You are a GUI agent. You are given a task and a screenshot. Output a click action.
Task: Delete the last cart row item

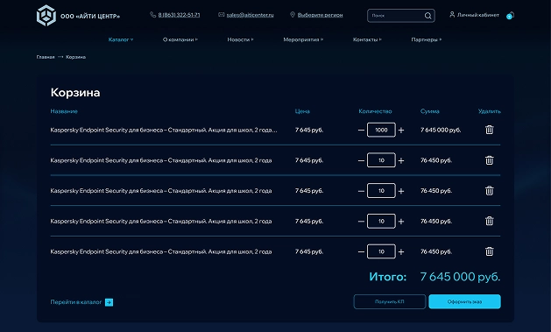pos(490,251)
